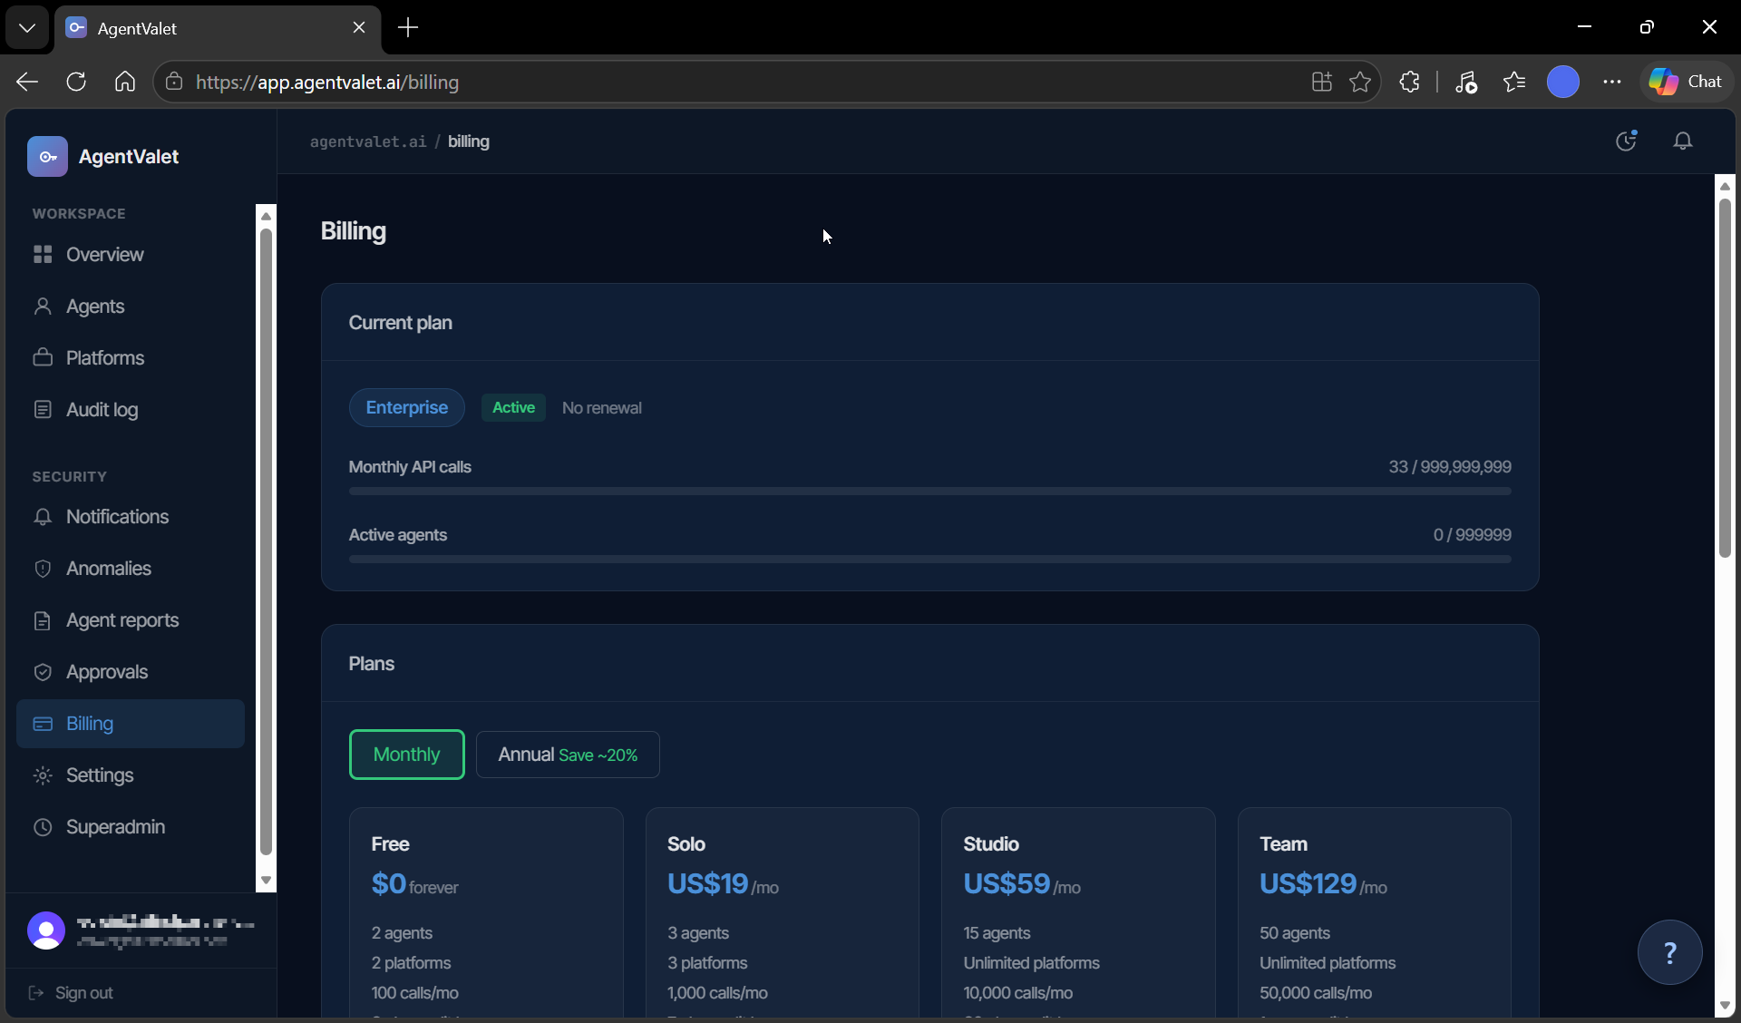Add this page to favorites with star icon

[1360, 83]
